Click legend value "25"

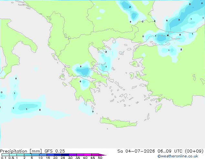(63, 158)
